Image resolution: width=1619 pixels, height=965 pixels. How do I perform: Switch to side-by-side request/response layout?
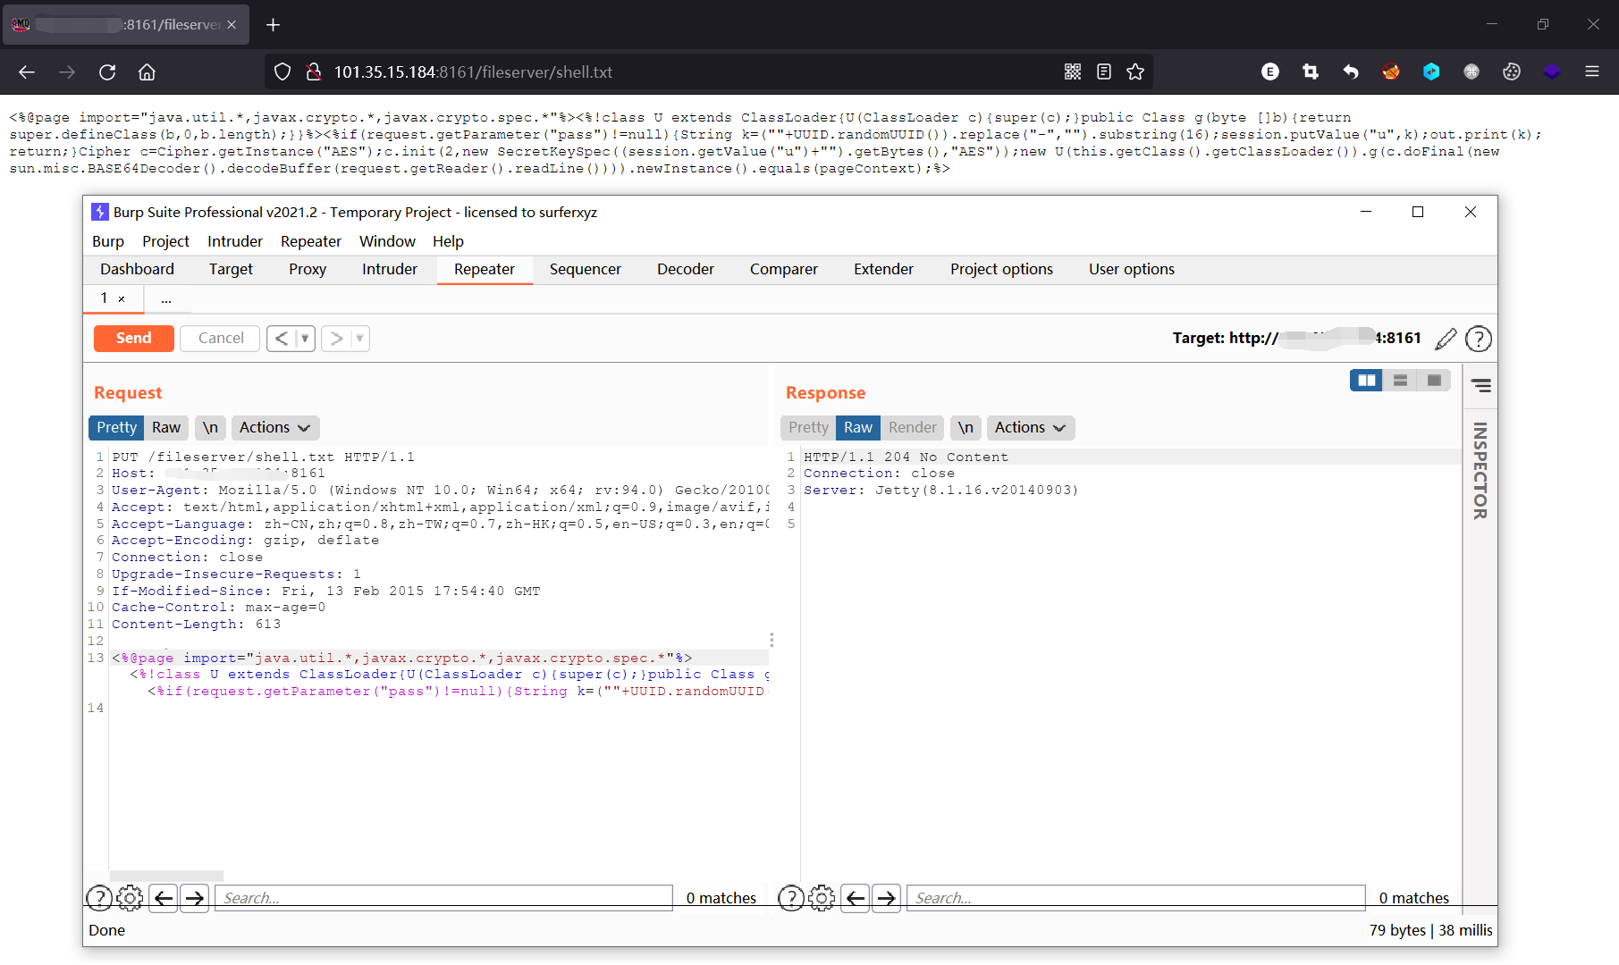tap(1366, 381)
